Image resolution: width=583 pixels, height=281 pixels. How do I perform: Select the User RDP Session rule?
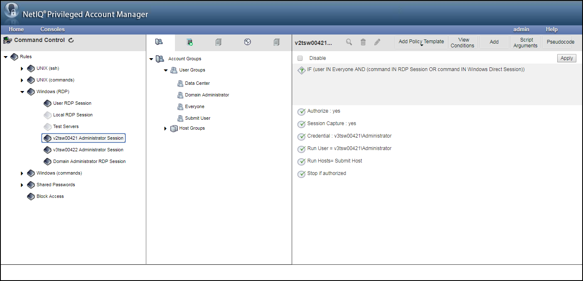point(72,103)
